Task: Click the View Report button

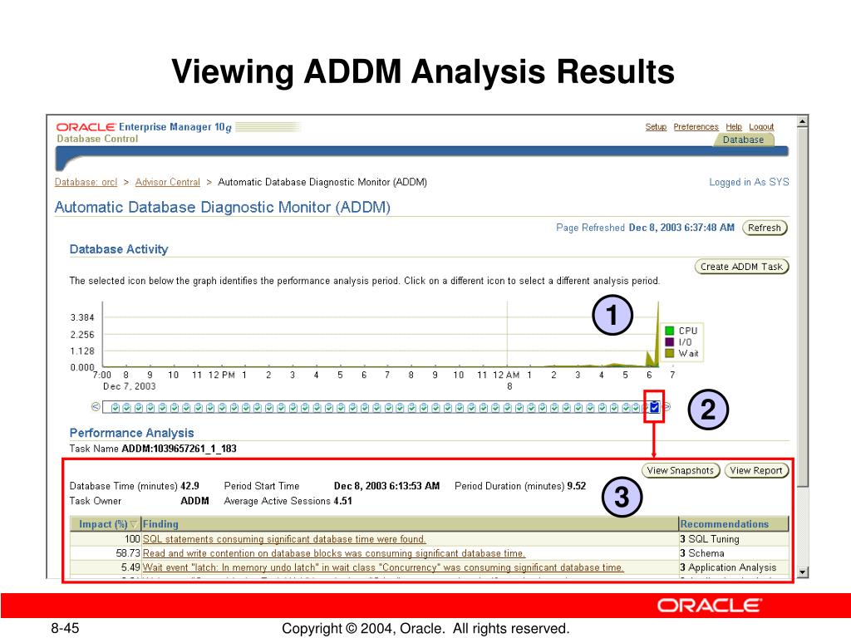Action: pyautogui.click(x=756, y=470)
